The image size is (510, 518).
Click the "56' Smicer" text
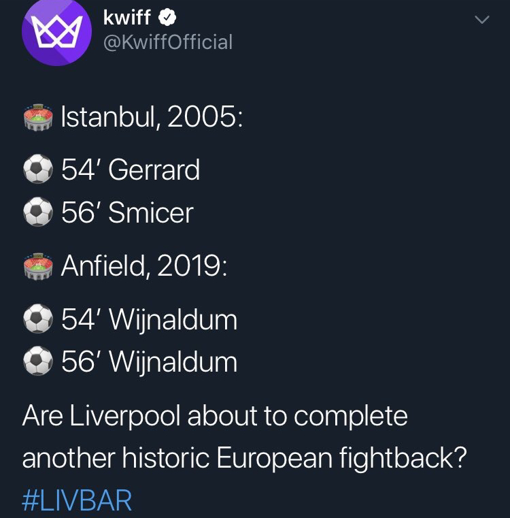(x=127, y=213)
